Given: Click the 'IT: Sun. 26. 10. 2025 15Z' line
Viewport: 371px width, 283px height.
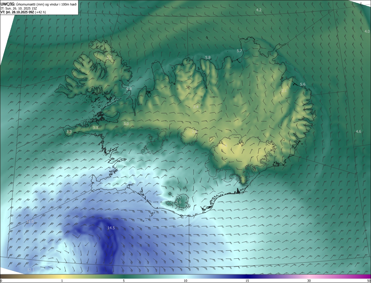Looking at the screenshot, I should [x=19, y=8].
